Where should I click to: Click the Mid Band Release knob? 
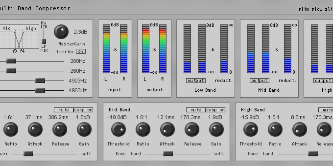192,129
